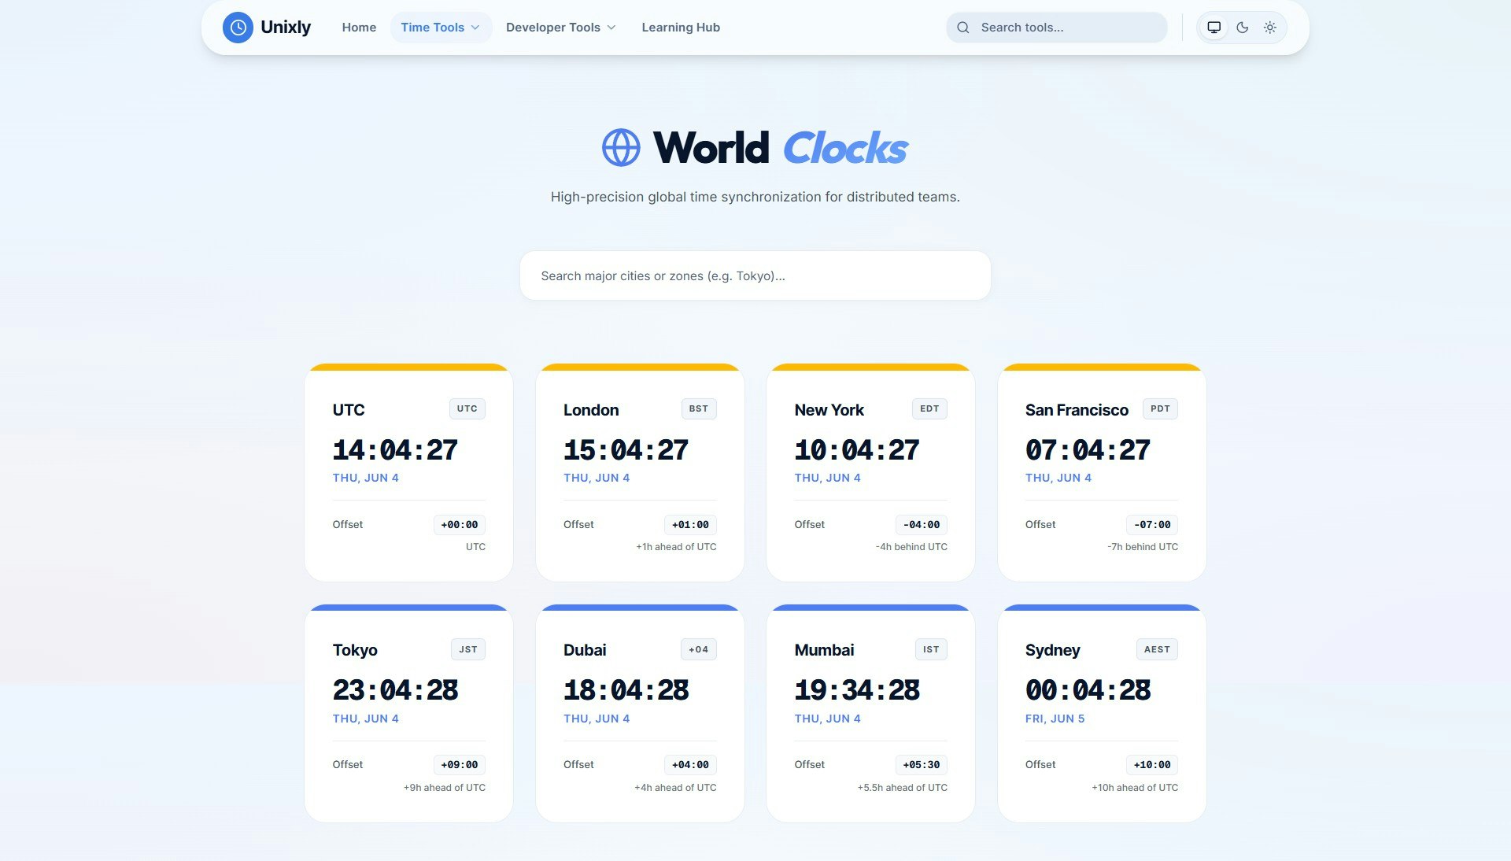Click the World Clocks heading
The height and width of the screenshot is (861, 1511).
781,148
